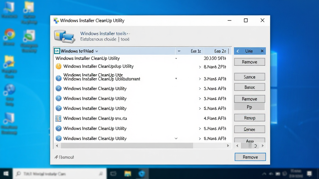Expand the chevron on the '3.Nans APIt' row
The height and width of the screenshot is (179, 319).
tap(200, 89)
